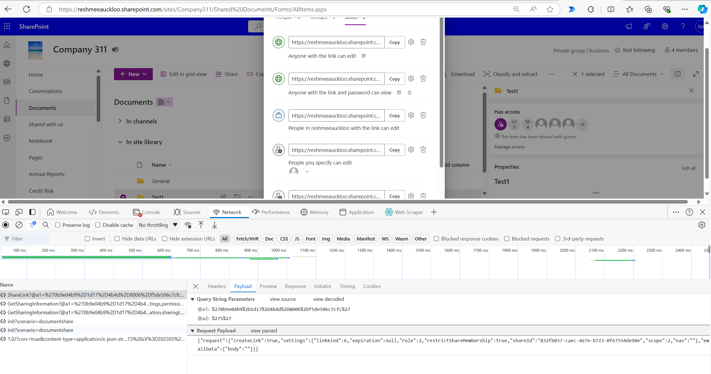Click the Fetch/XHR filter tab
Viewport: 711px width, 374px height.
point(247,239)
